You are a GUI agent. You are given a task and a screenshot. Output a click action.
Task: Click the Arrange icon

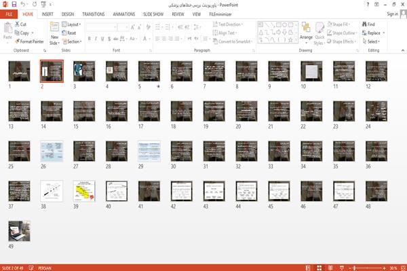pyautogui.click(x=306, y=28)
